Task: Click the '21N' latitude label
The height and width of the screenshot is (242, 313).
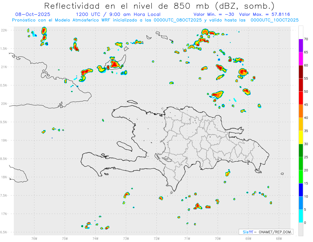Action: (4, 67)
